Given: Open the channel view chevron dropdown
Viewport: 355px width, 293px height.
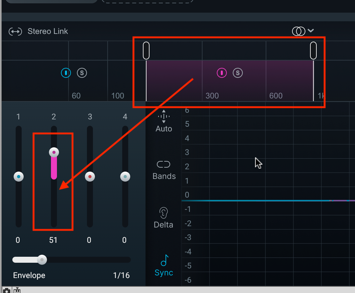Looking at the screenshot, I should [311, 31].
